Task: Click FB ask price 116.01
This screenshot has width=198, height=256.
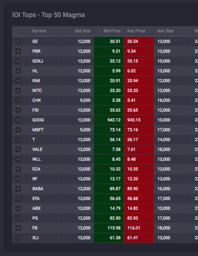Action: pyautogui.click(x=139, y=228)
